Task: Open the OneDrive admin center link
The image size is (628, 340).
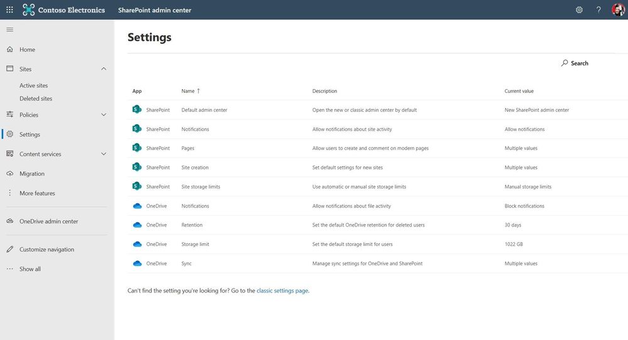Action: tap(48, 221)
